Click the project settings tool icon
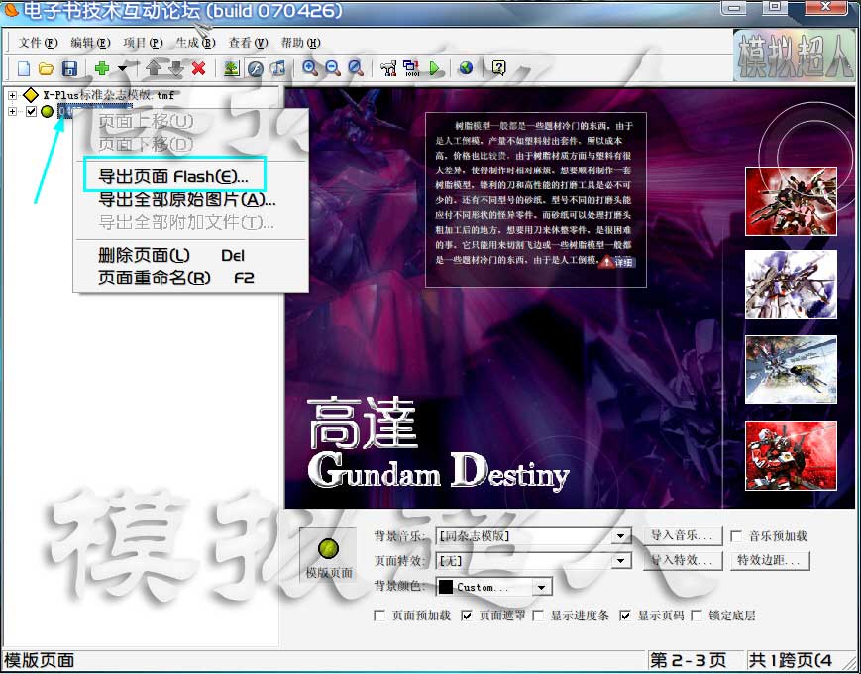The image size is (861, 674). point(388,68)
